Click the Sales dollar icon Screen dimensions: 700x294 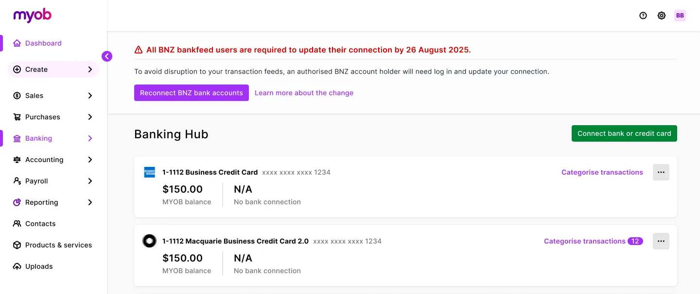(x=17, y=96)
